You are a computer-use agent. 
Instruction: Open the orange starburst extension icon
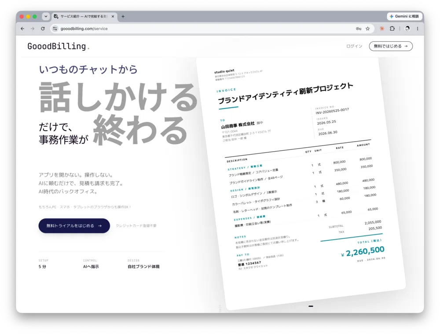[x=382, y=29]
